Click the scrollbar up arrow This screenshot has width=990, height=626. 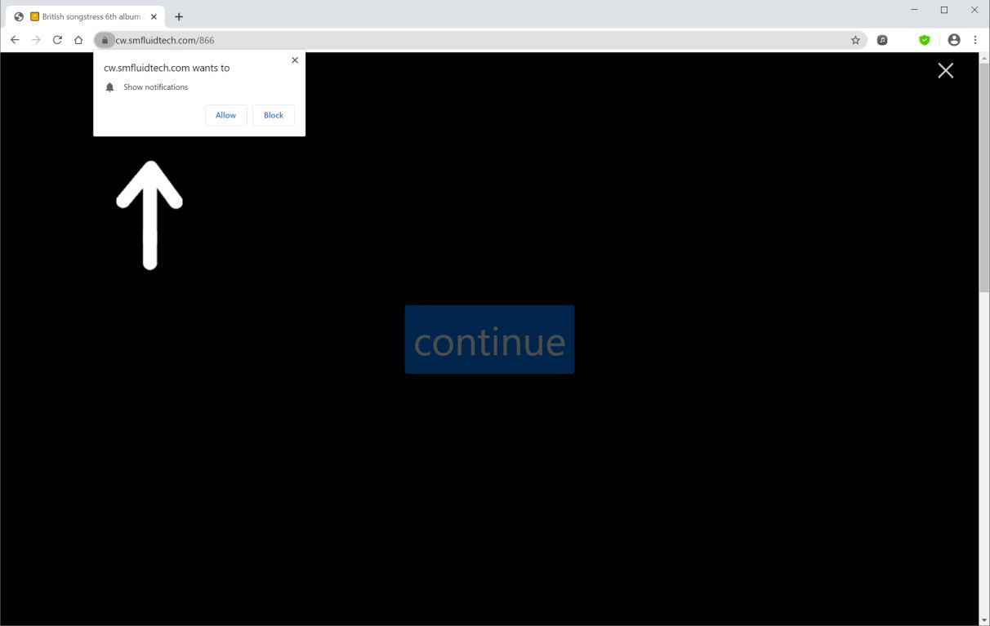click(984, 57)
